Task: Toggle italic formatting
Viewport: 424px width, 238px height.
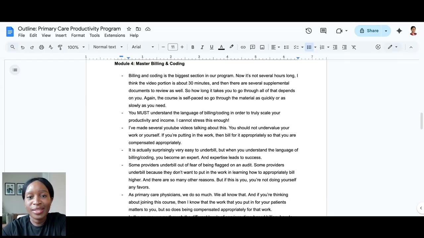Action: click(202, 47)
